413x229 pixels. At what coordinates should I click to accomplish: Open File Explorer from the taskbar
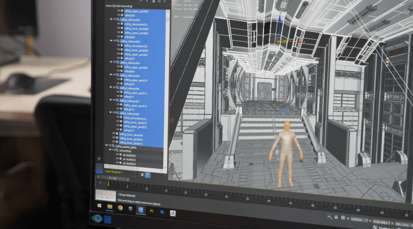point(110,207)
